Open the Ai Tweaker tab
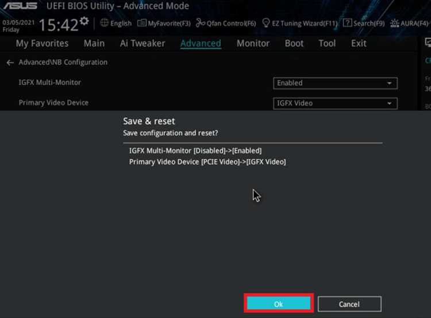Viewport: 431px width, 318px height. tap(143, 44)
